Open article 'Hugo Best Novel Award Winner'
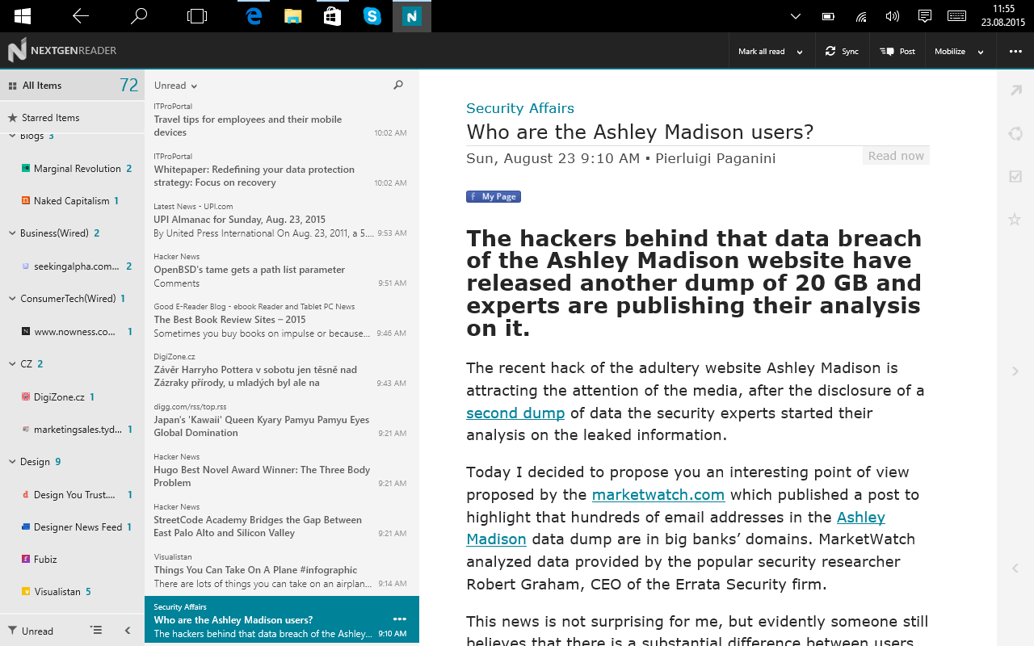 (x=282, y=470)
